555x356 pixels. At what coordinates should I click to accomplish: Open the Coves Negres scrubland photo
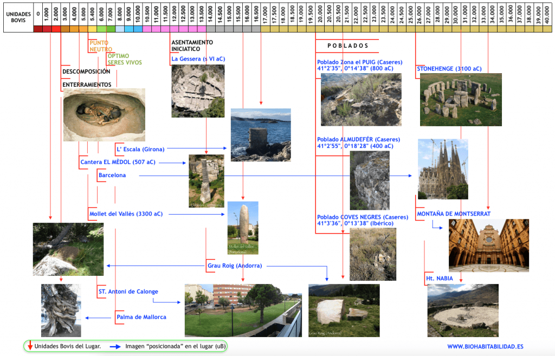373,254
